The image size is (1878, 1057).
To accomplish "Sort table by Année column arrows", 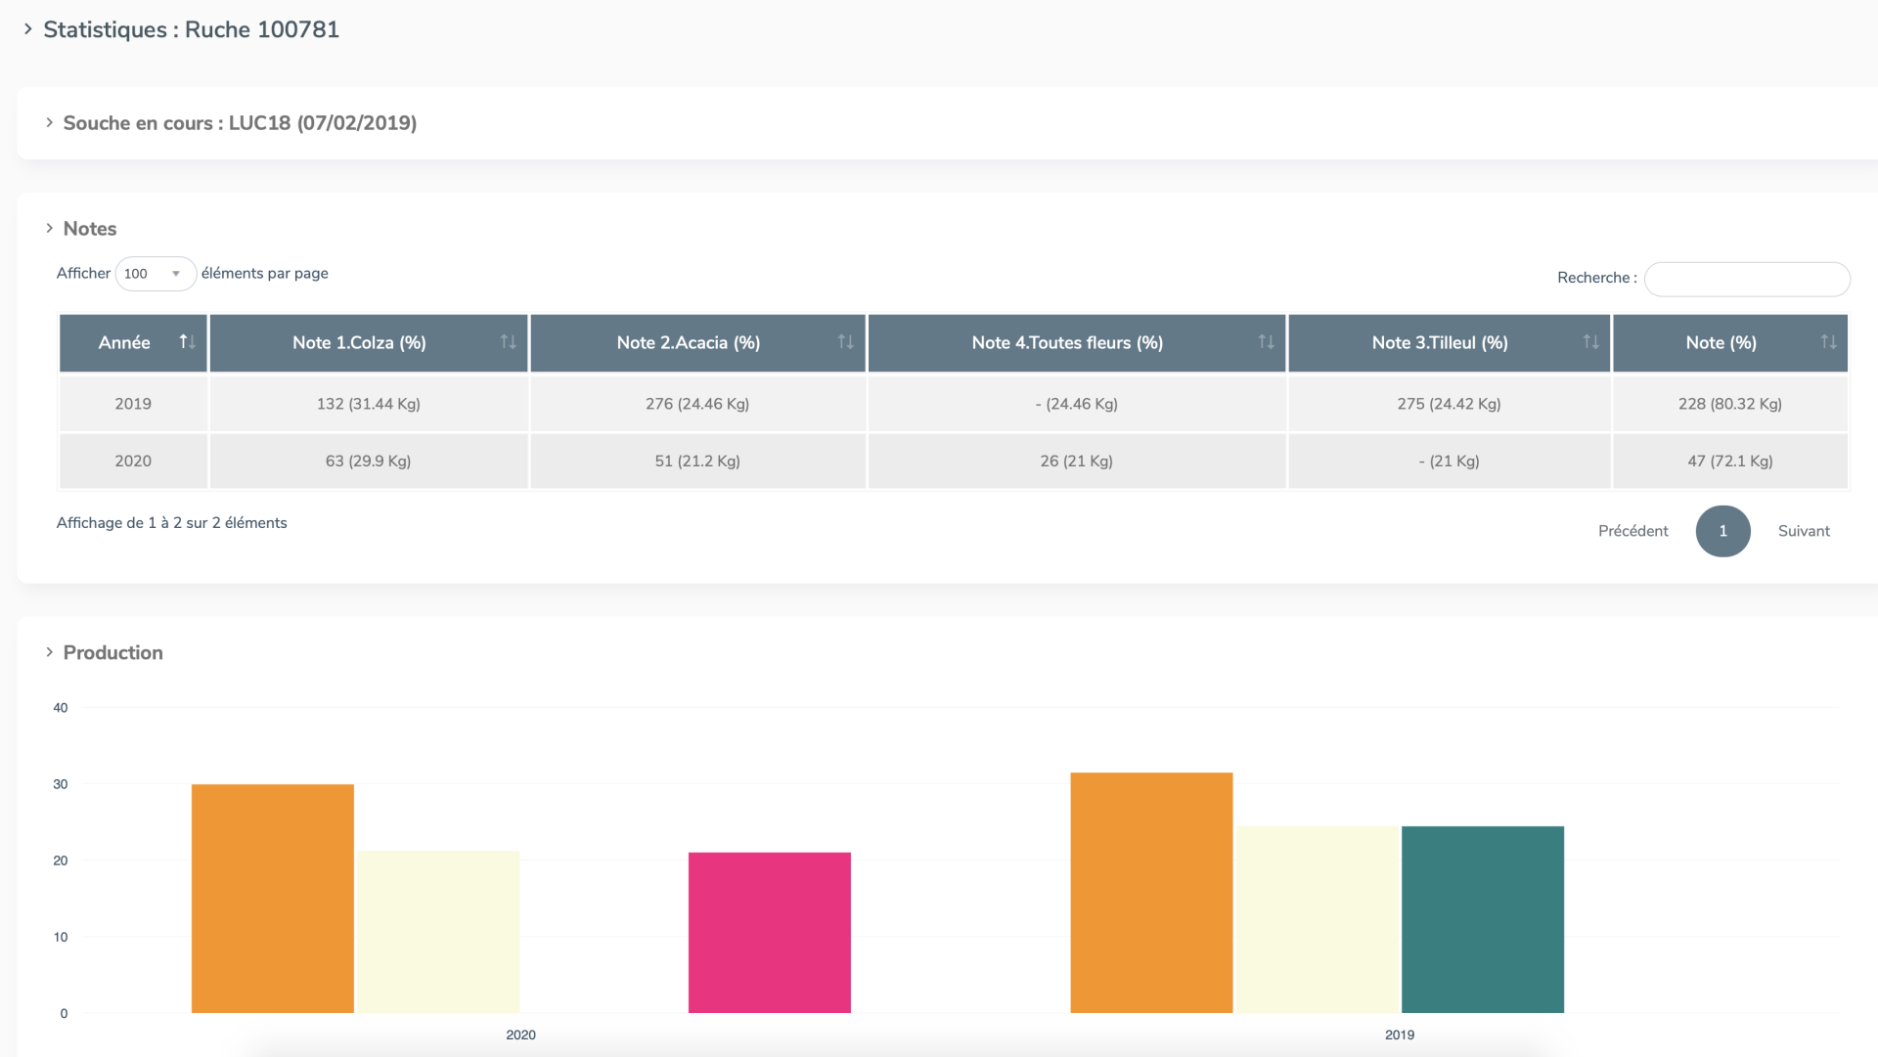I will click(187, 342).
